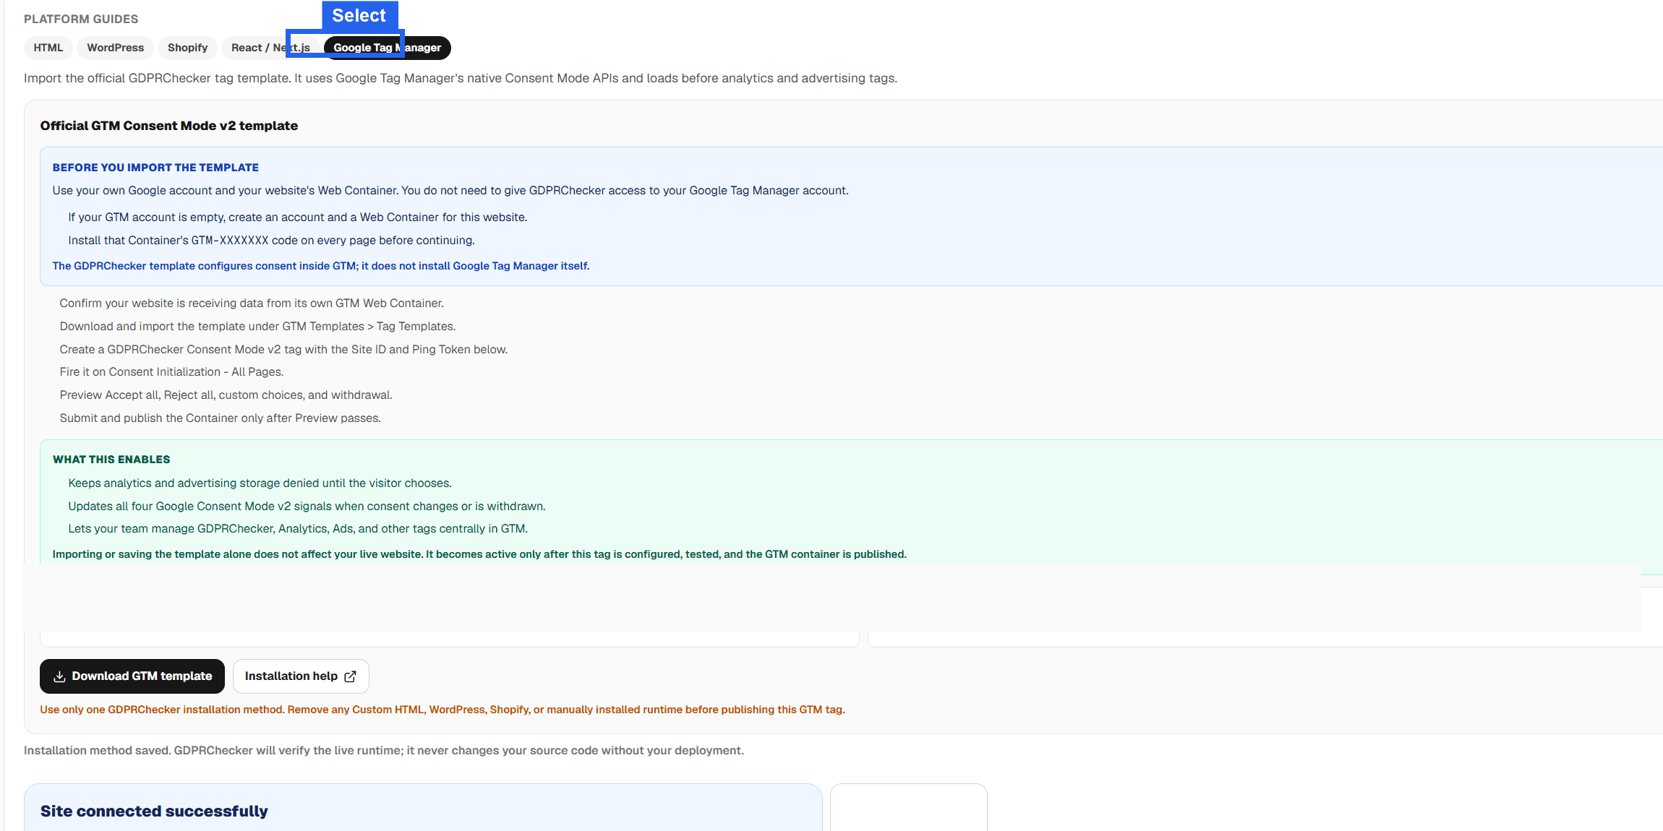1663x831 pixels.
Task: Switch to the WordPress guide tab
Action: pyautogui.click(x=115, y=48)
